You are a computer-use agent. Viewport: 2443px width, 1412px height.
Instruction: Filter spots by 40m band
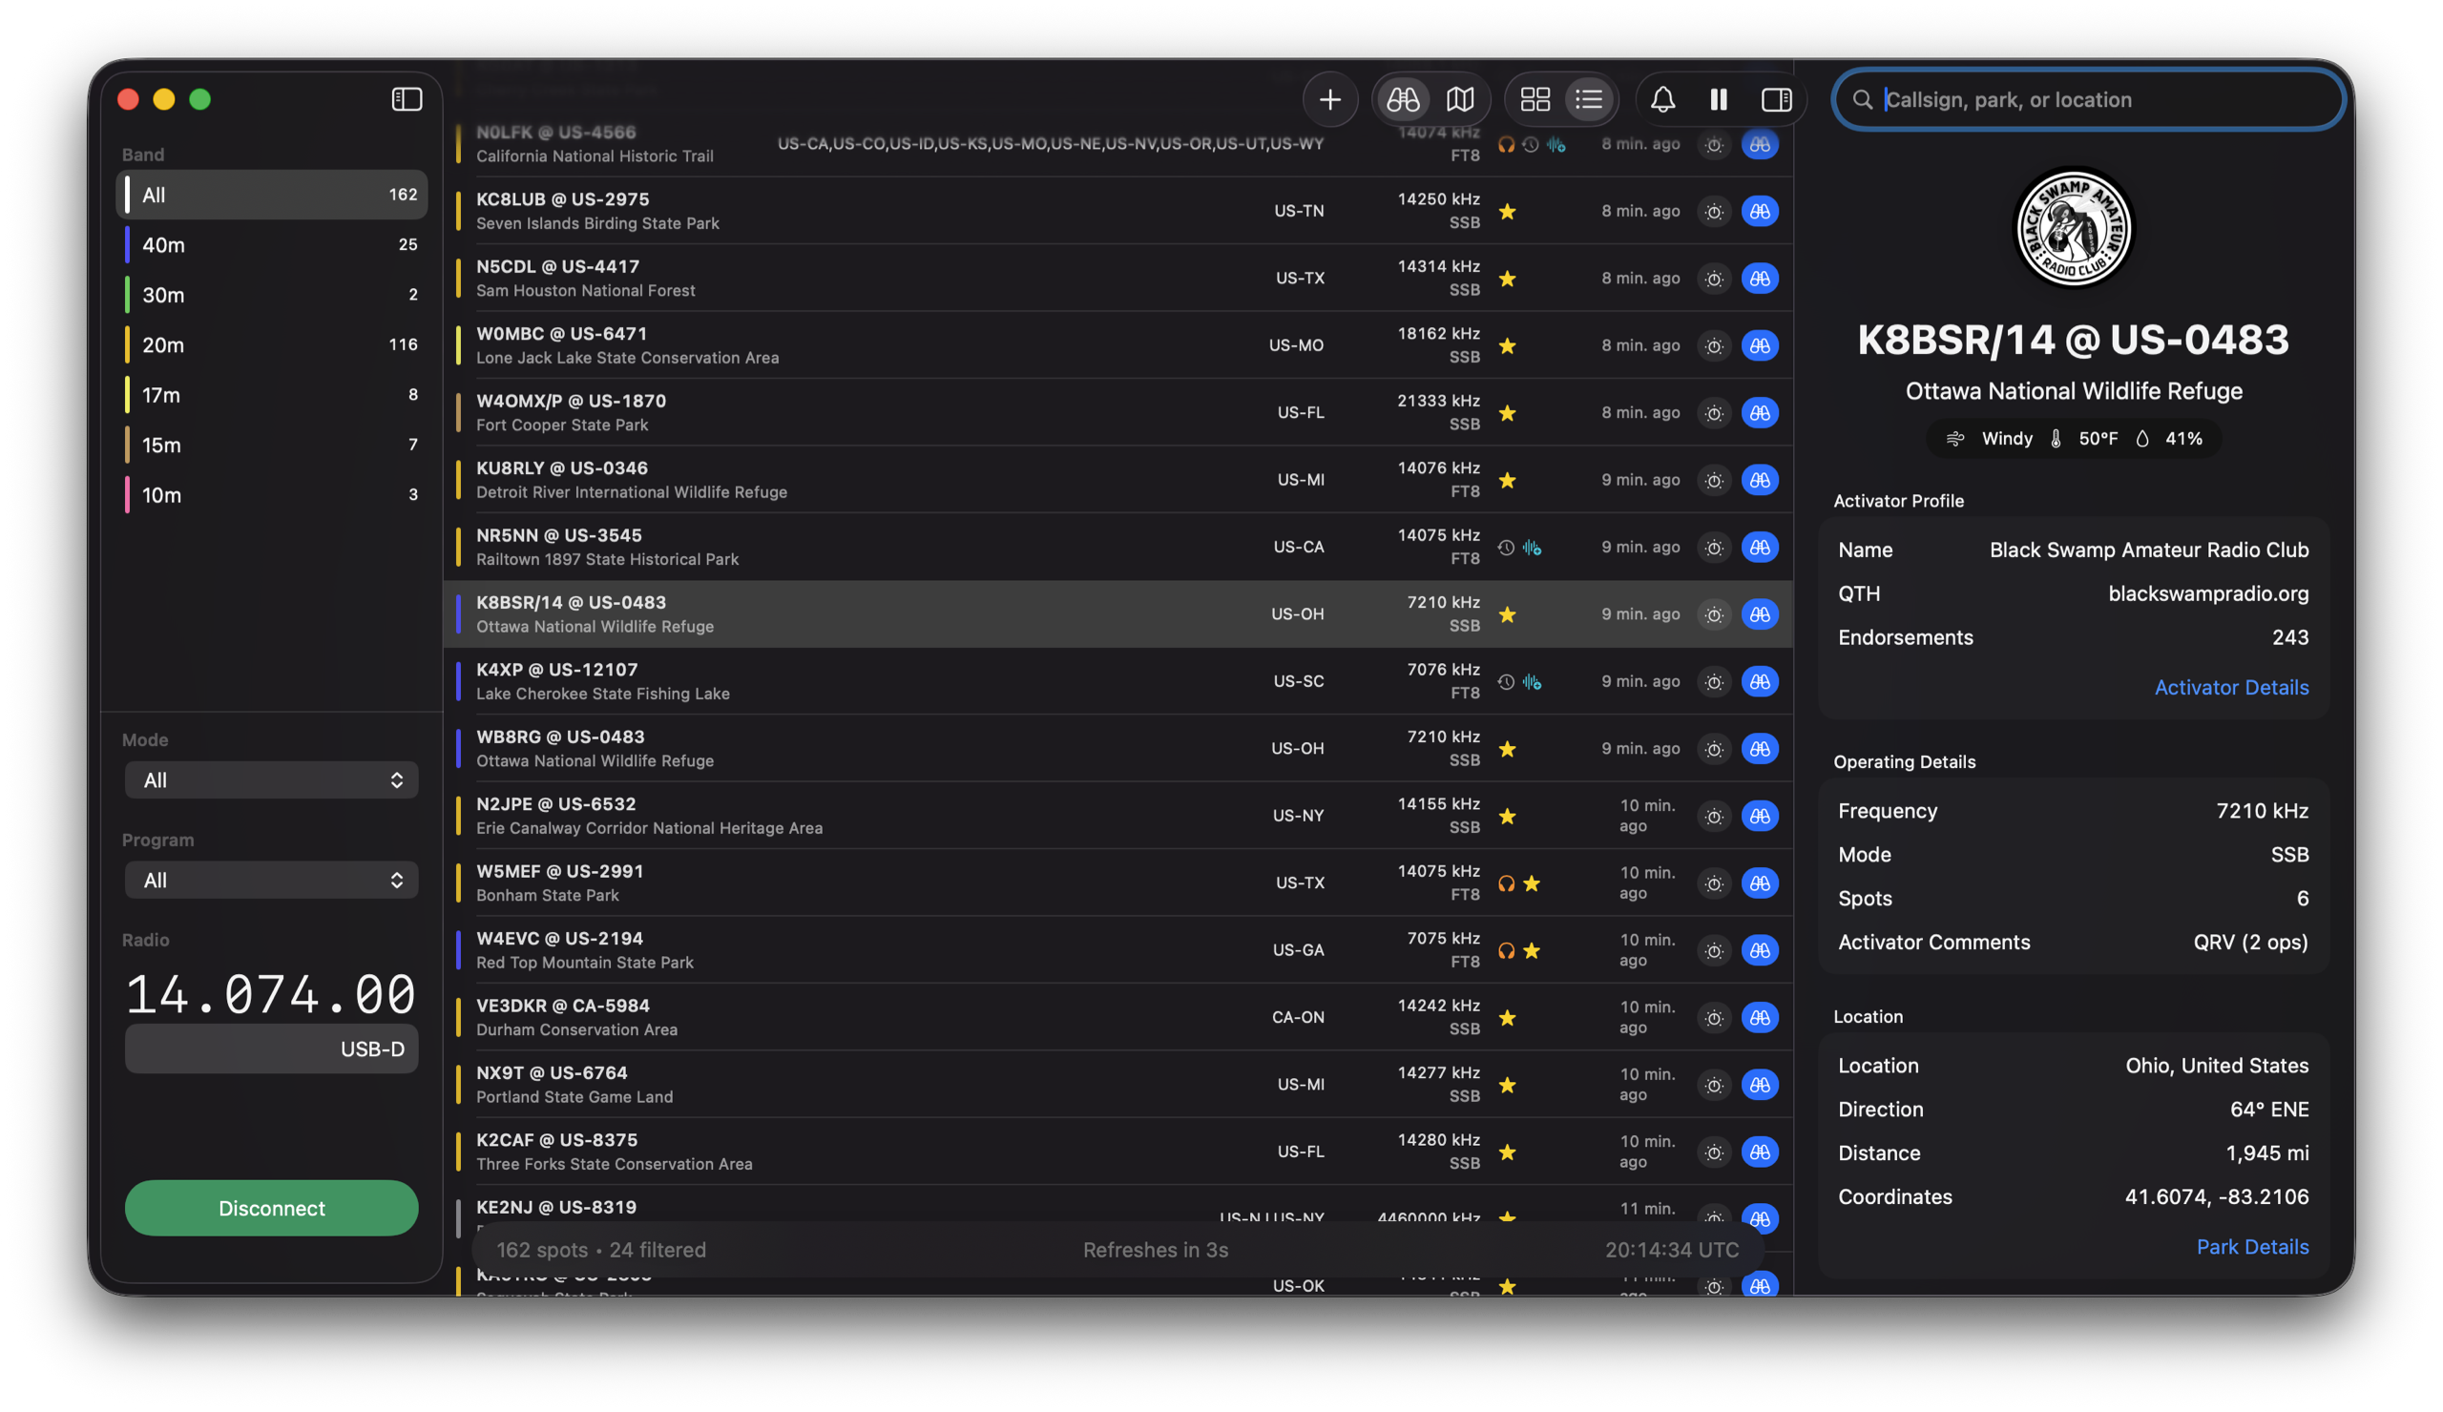272,244
